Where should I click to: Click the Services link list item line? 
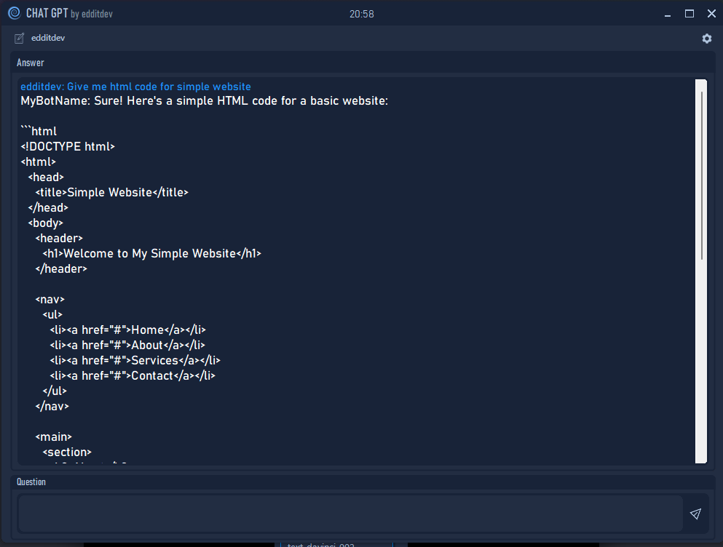point(135,360)
